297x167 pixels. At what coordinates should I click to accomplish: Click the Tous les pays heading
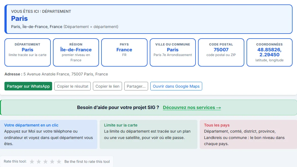[217, 125]
